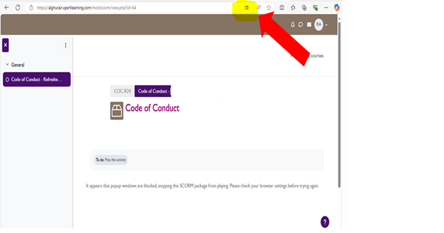This screenshot has height=233, width=444.
Task: Collapse the General section chevron
Action: (7, 65)
